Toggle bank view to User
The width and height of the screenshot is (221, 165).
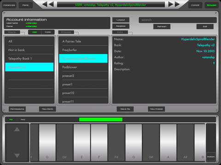[x=35, y=32]
